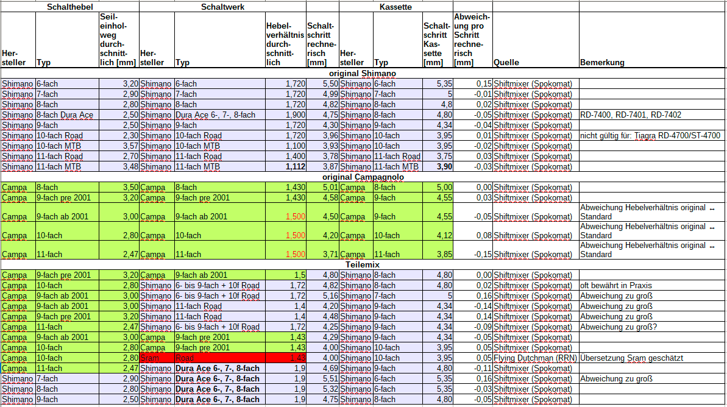The image size is (727, 407).
Task: Click the 'original Shimano' section heading
Action: 363,74
